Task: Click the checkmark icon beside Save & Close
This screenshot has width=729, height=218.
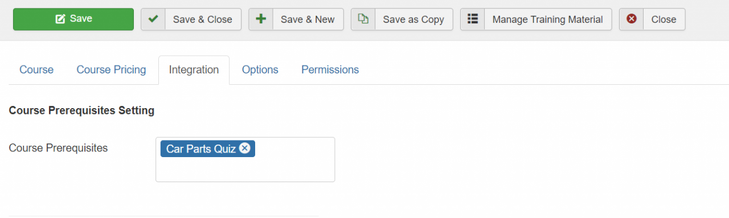Action: (x=153, y=19)
